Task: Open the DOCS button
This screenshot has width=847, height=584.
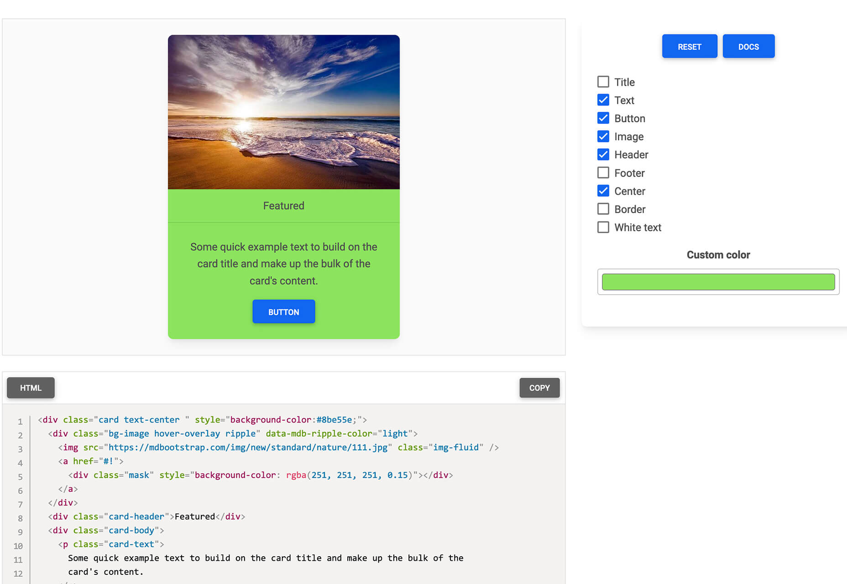Action: (x=748, y=47)
